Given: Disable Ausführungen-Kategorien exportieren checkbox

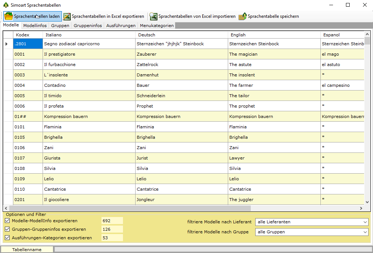Looking at the screenshot, I should tap(7, 238).
